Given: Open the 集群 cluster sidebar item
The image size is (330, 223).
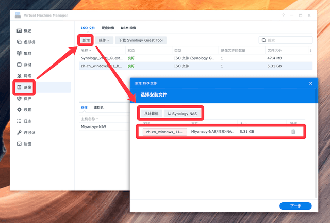Looking at the screenshot, I should pyautogui.click(x=24, y=53).
